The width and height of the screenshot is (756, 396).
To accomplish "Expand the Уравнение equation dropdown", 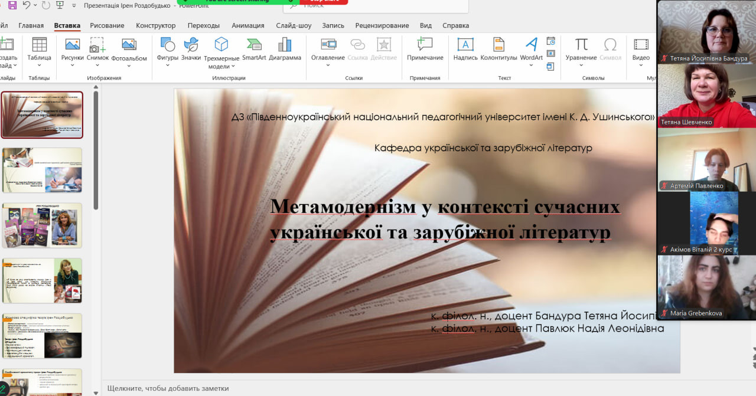I will pos(581,65).
